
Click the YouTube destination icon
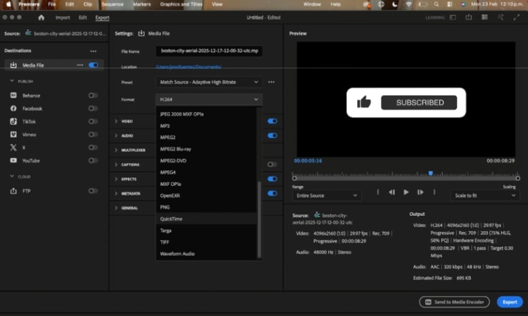tap(14, 160)
